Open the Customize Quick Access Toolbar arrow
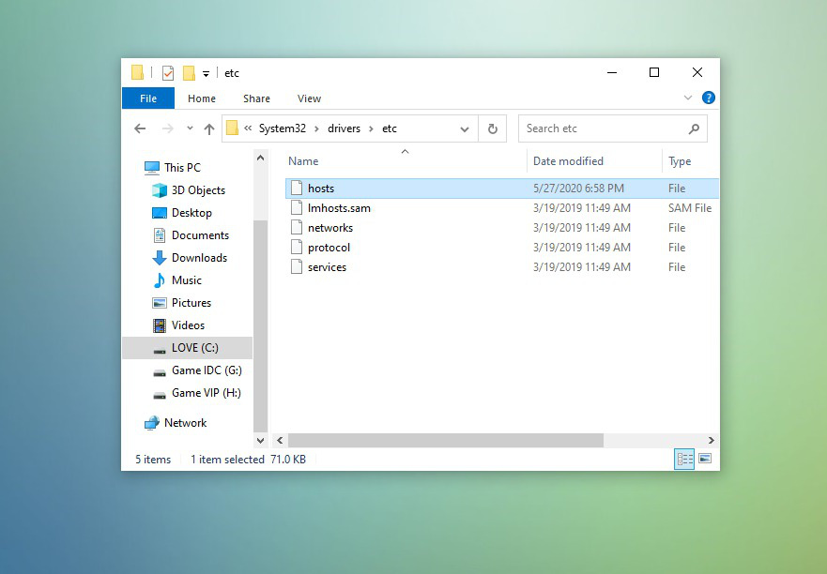827x574 pixels. click(x=207, y=74)
